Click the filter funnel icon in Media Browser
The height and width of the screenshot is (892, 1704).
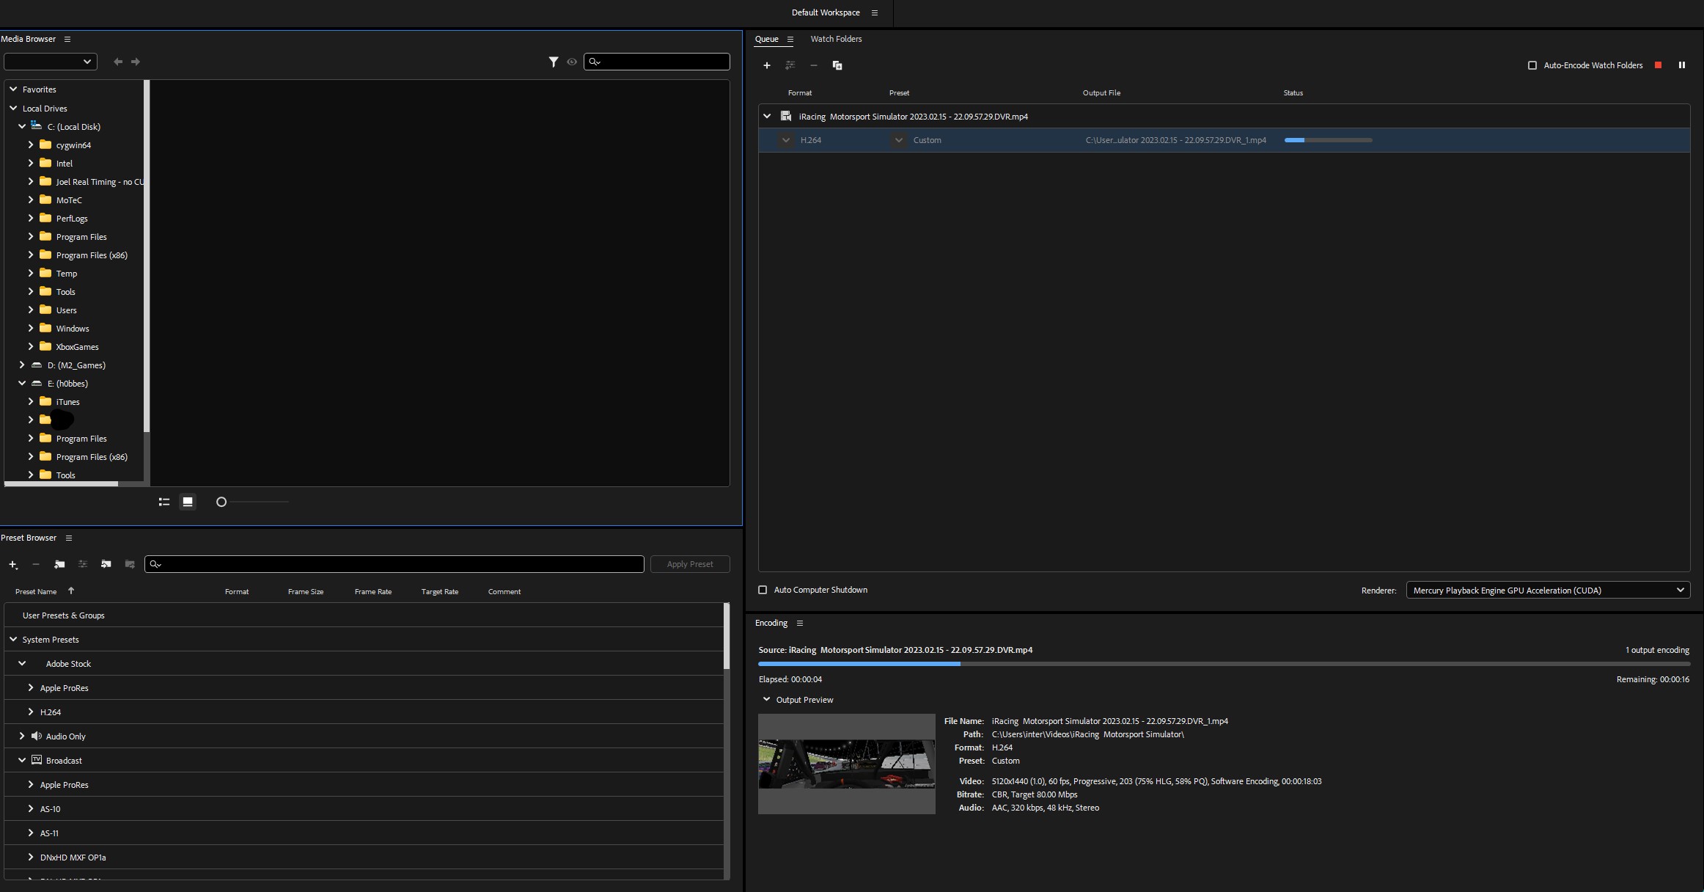click(554, 62)
